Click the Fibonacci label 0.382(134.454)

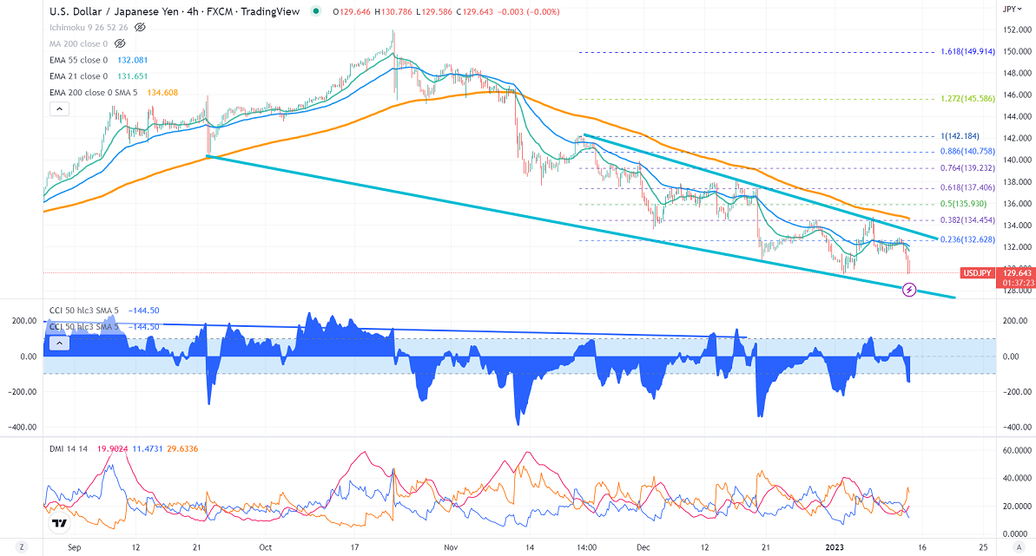(x=968, y=220)
